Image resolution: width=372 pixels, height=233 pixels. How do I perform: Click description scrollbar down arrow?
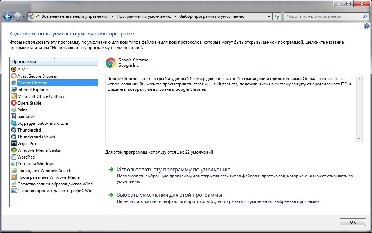359,139
